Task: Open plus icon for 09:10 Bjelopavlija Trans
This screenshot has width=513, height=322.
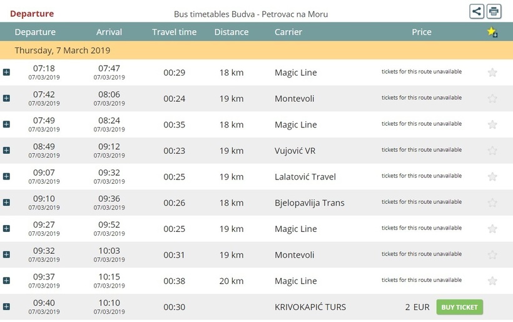Action: (6, 203)
